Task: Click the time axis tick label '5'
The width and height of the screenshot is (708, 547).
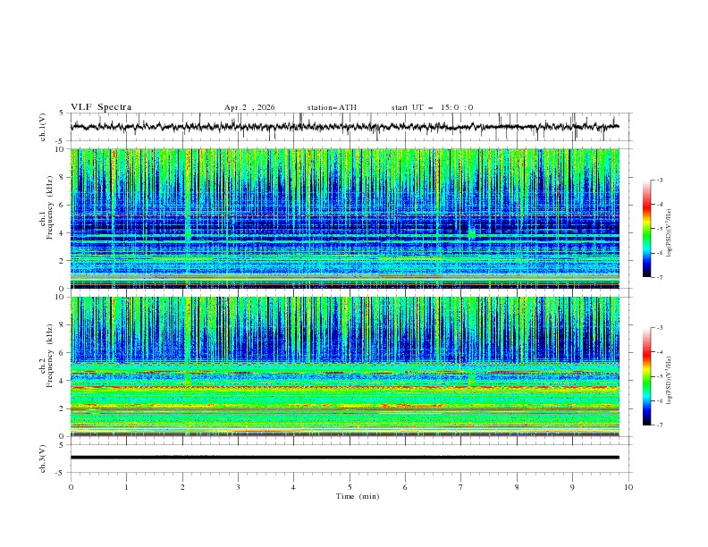Action: point(350,487)
